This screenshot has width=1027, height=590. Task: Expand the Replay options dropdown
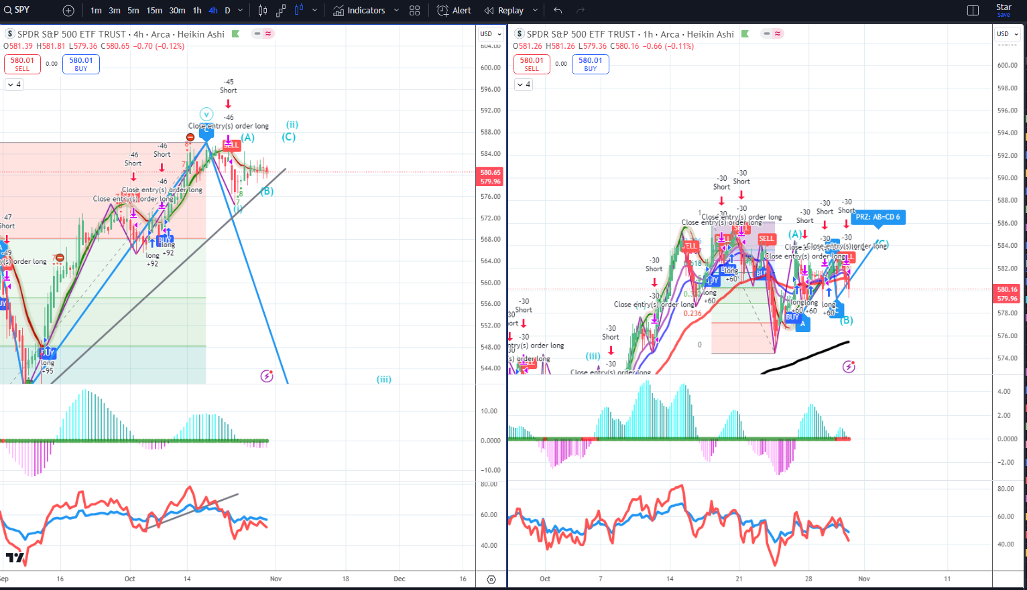click(535, 11)
